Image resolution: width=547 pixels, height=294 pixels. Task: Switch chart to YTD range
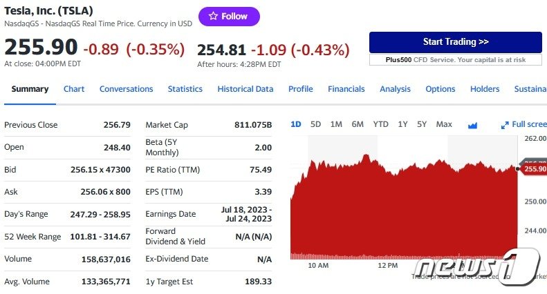click(x=380, y=124)
